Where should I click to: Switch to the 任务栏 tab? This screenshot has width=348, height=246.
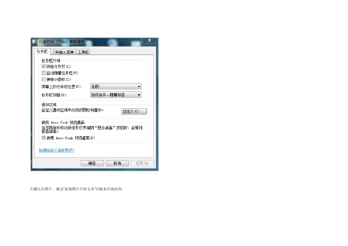pos(42,52)
